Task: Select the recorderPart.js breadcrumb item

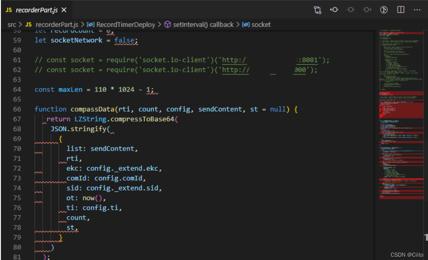Action: [57, 25]
